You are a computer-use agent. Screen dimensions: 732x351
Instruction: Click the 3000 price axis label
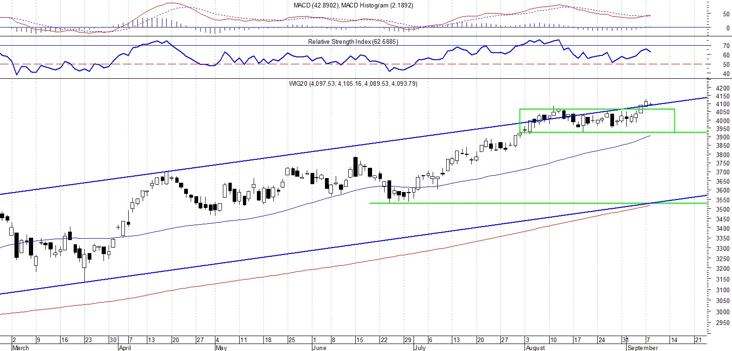click(x=723, y=312)
